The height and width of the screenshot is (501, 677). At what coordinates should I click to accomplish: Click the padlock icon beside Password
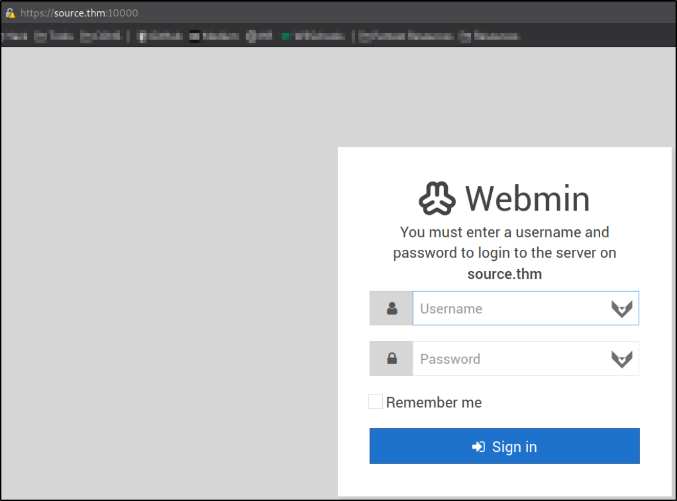coord(392,358)
